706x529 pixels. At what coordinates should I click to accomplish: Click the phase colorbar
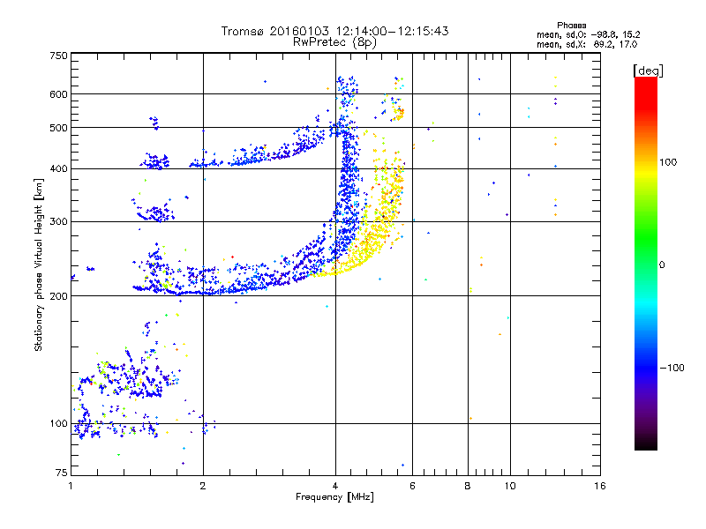(x=646, y=263)
